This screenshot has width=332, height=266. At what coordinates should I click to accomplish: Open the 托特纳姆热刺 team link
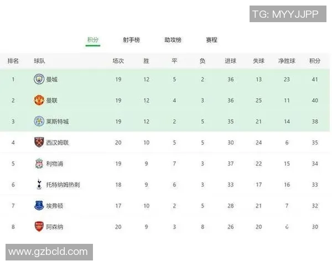63,185
